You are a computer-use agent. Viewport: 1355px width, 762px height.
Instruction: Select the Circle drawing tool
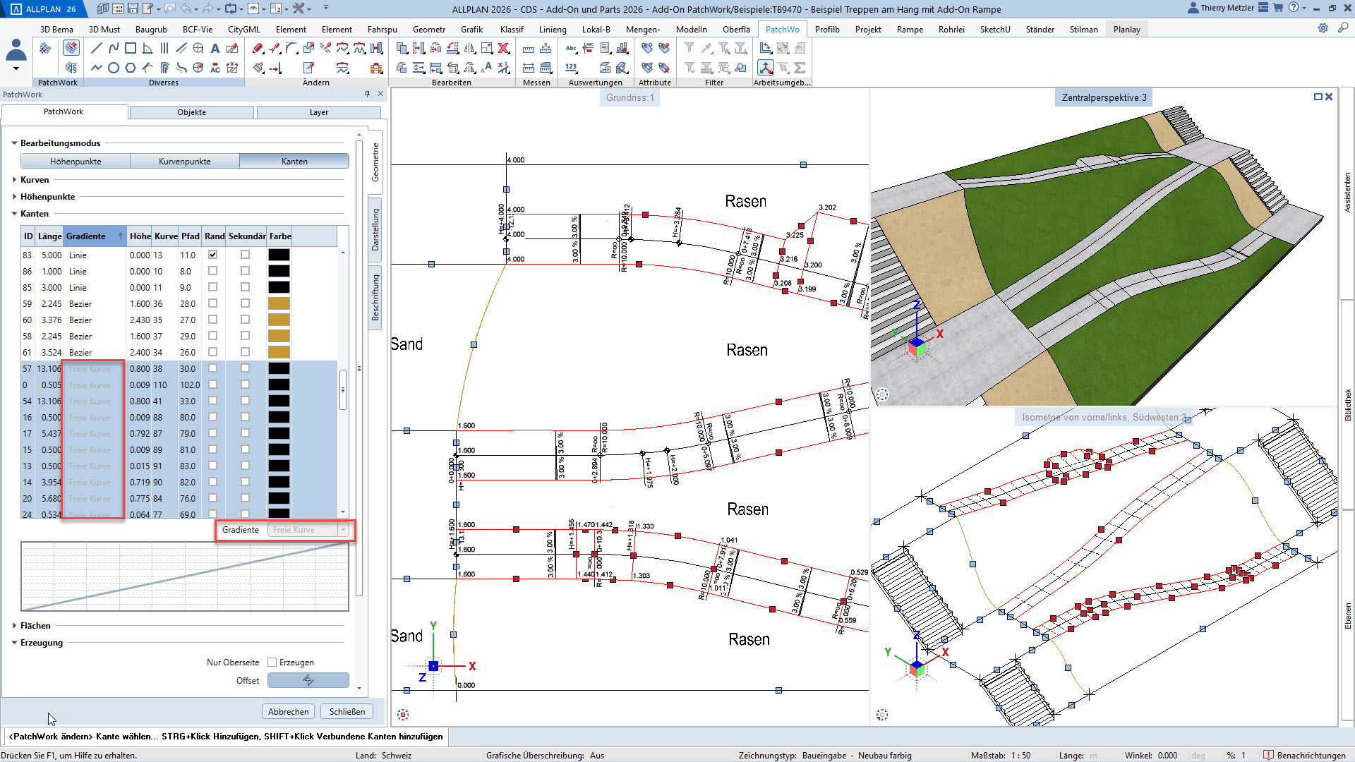(x=114, y=68)
